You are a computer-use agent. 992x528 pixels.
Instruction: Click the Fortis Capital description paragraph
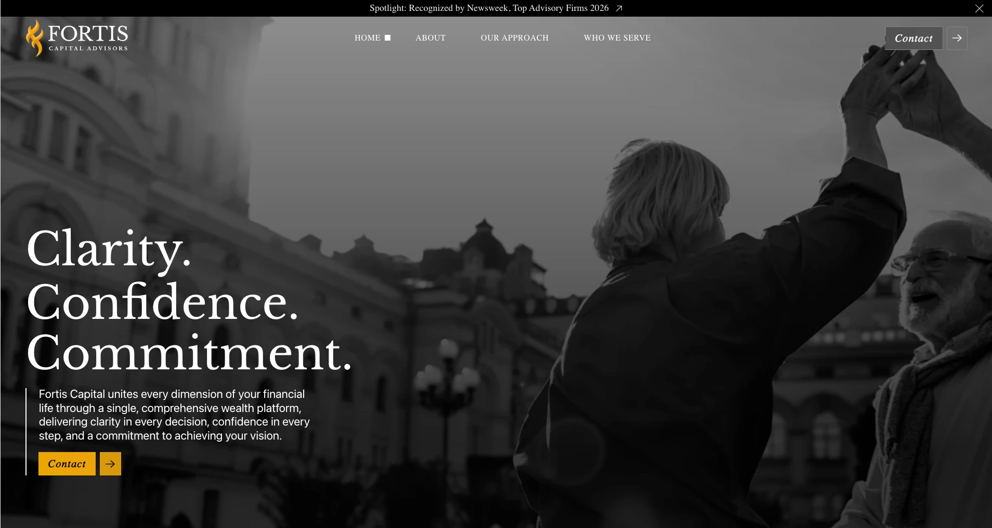click(x=174, y=415)
